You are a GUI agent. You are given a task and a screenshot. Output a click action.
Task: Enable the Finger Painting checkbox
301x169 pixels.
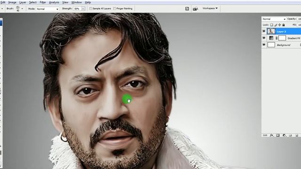114,8
